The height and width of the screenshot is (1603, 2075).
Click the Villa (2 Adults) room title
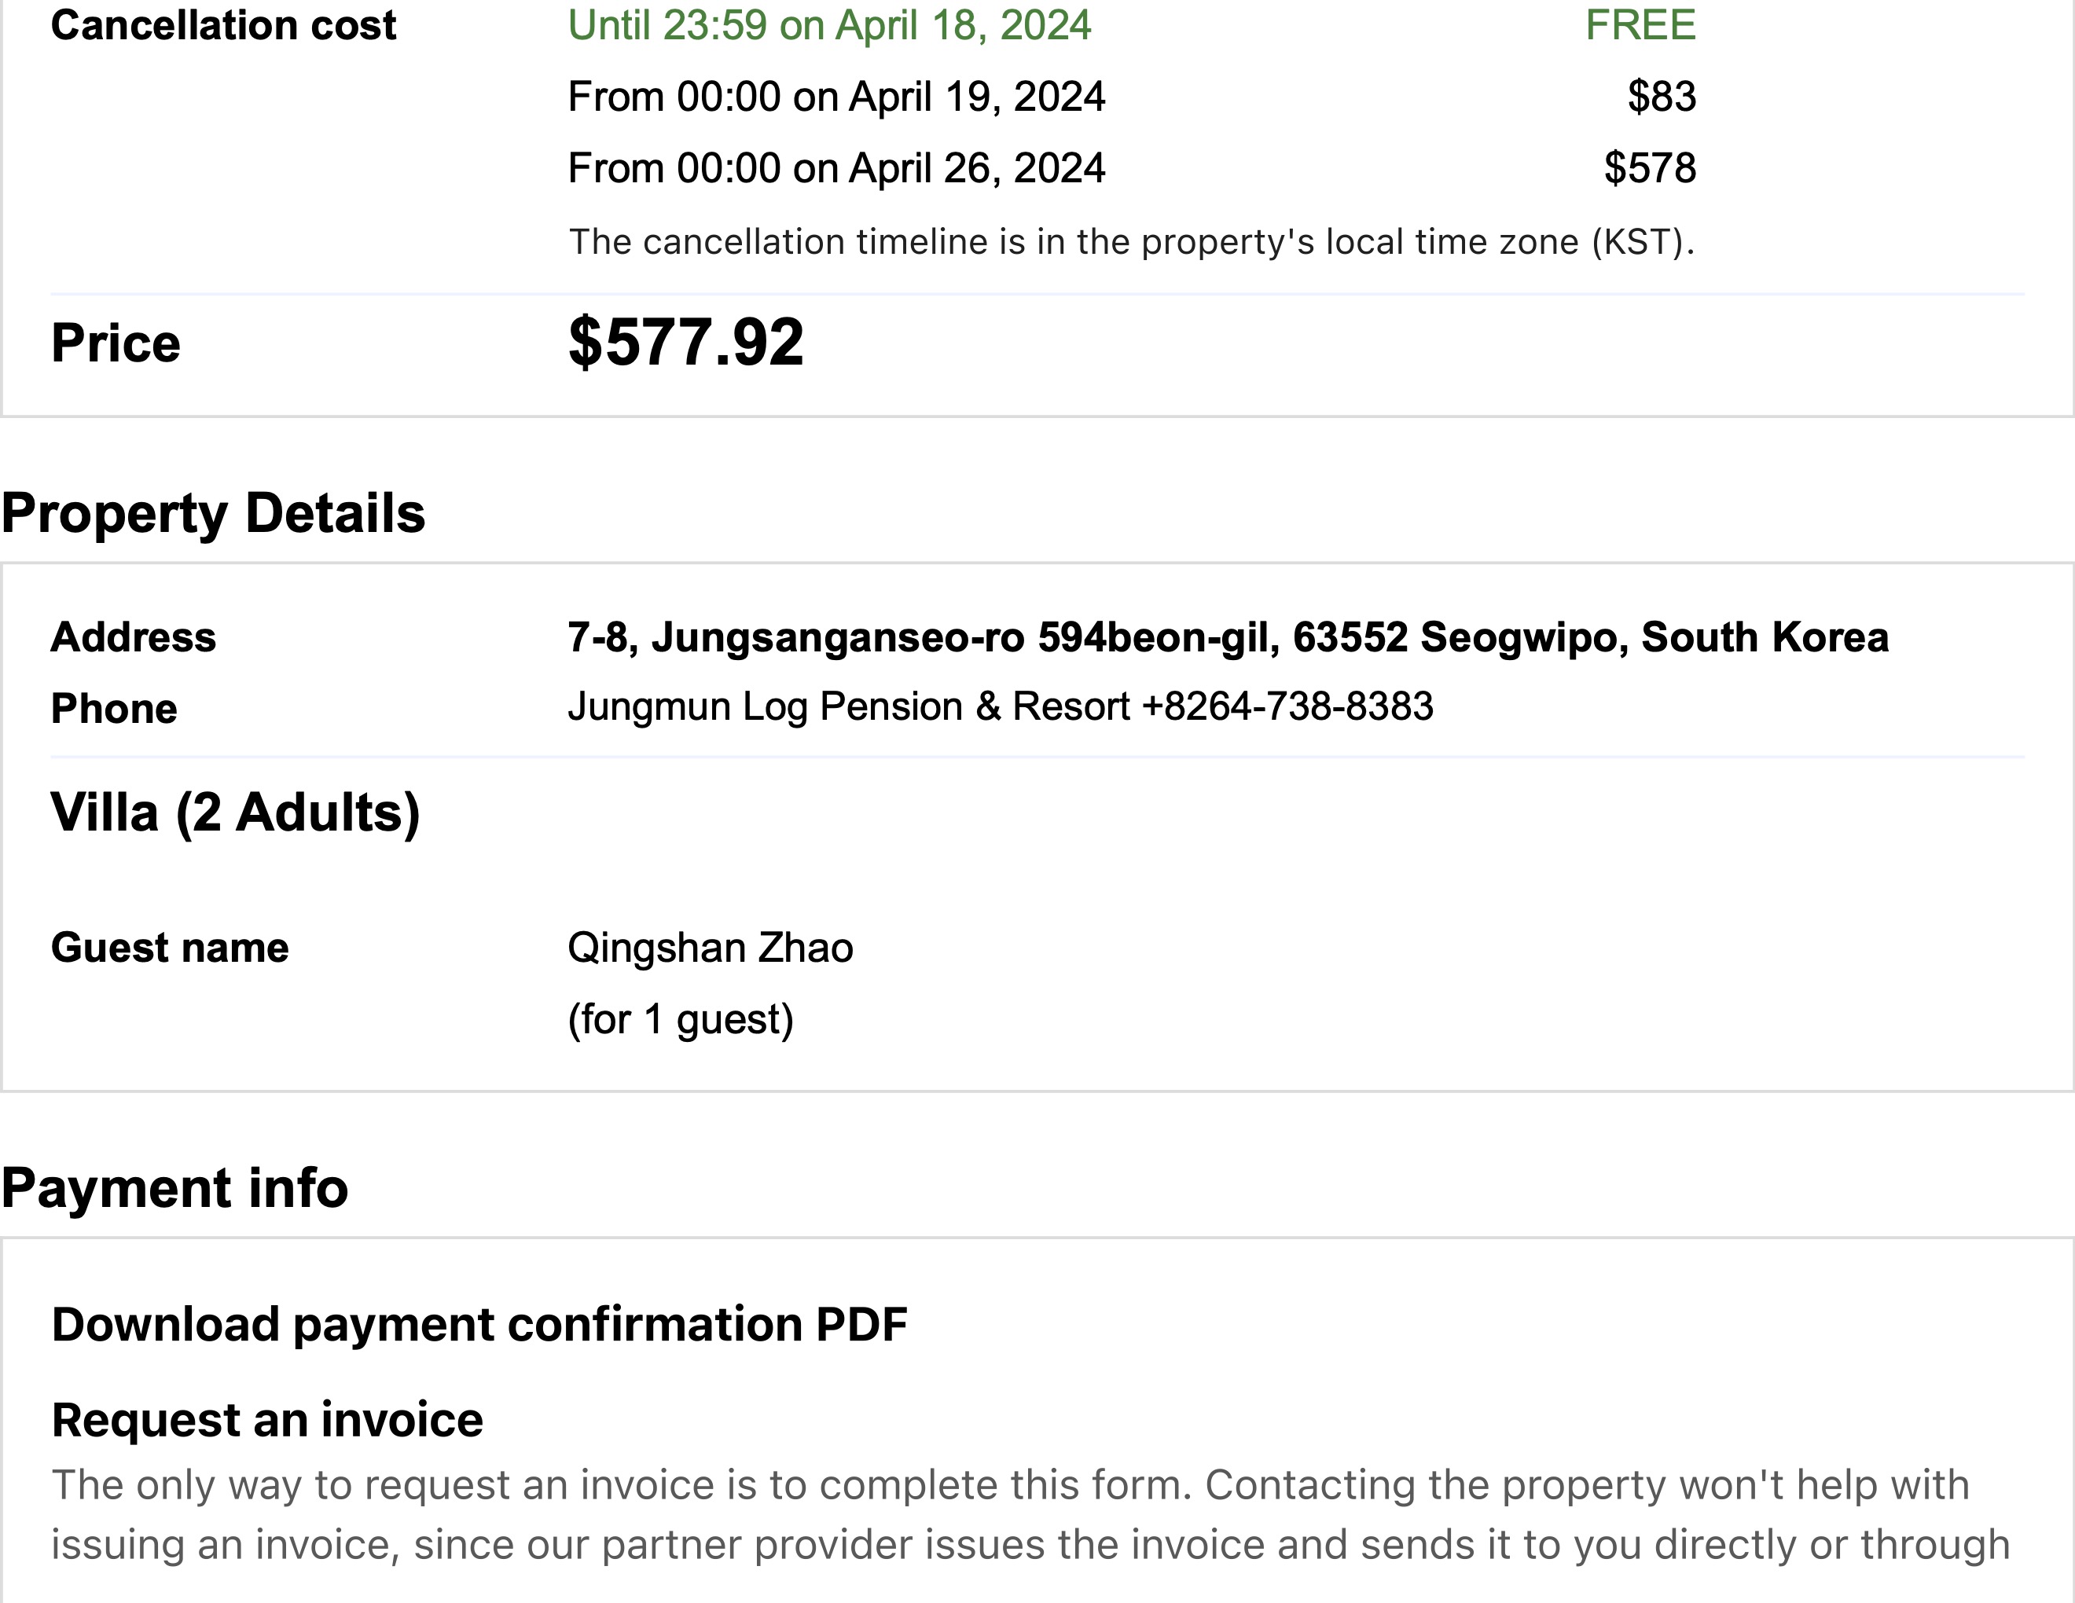pyautogui.click(x=236, y=813)
